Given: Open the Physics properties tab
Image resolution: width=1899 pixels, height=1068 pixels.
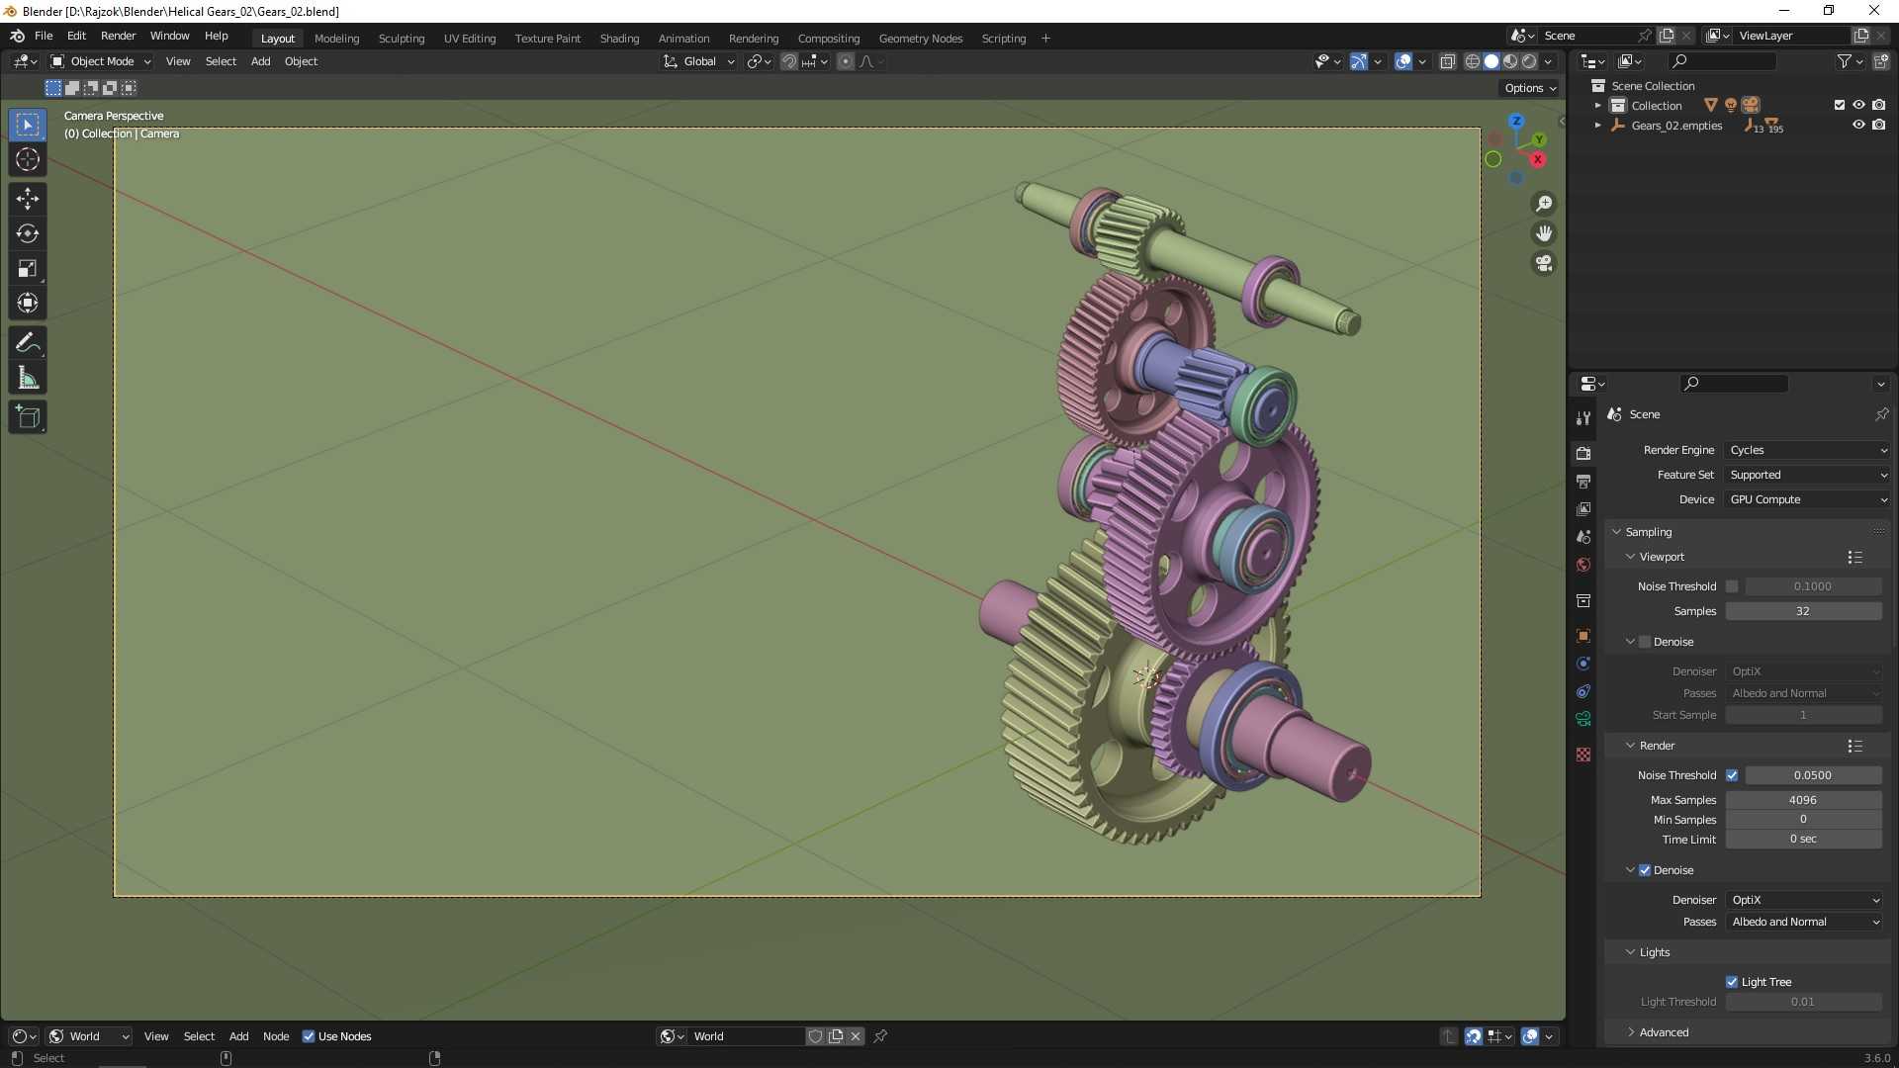Looking at the screenshot, I should pyautogui.click(x=1583, y=664).
